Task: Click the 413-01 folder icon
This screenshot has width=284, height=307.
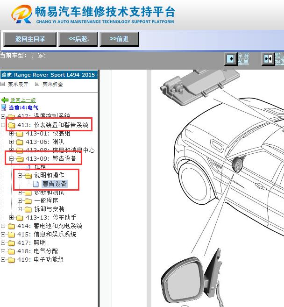Action: tap(20, 134)
